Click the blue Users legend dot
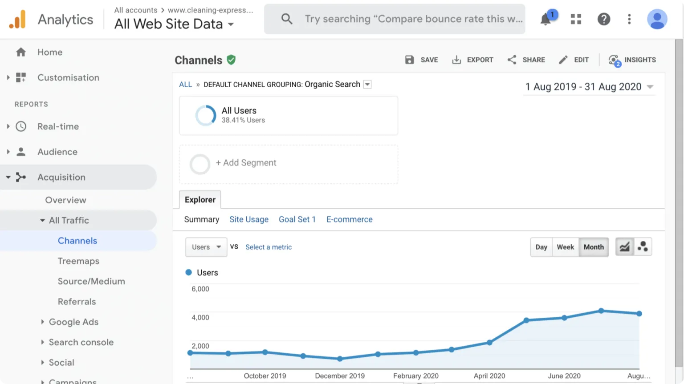The image size is (684, 384). click(x=189, y=273)
